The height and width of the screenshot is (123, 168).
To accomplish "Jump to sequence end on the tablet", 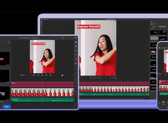I will click(x=51, y=75).
